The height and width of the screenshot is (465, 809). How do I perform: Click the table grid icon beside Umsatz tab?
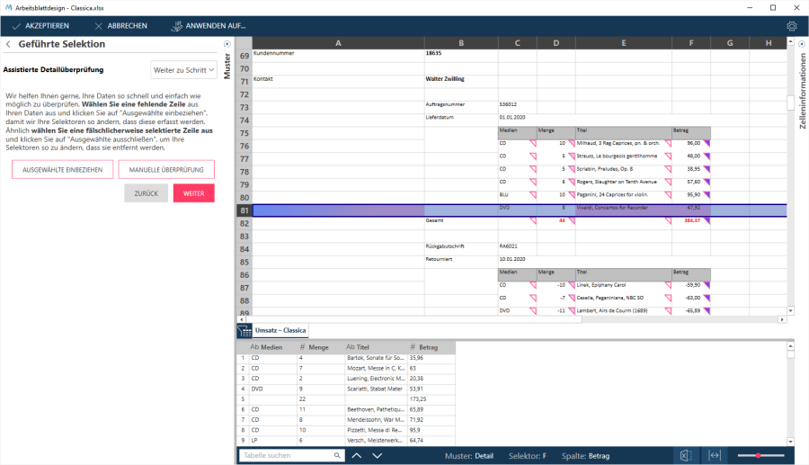244,331
